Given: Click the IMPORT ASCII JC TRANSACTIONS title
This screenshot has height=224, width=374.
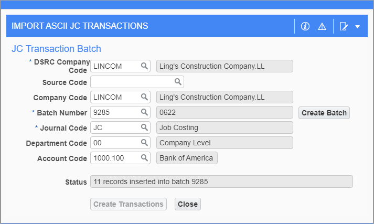Looking at the screenshot, I should coord(80,26).
